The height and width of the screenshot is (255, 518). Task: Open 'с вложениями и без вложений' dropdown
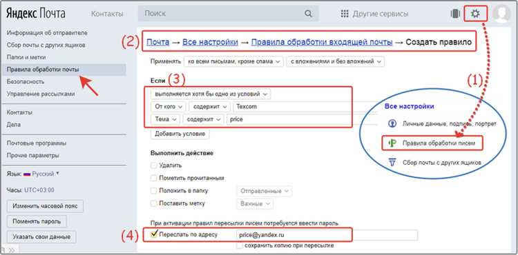pyautogui.click(x=335, y=61)
